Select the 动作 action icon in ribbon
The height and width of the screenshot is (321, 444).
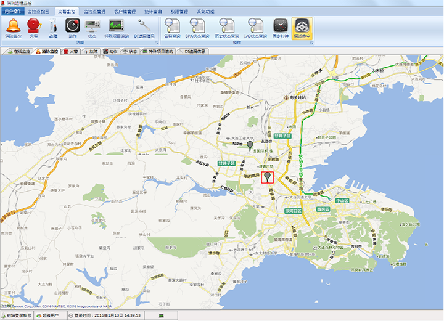click(73, 28)
